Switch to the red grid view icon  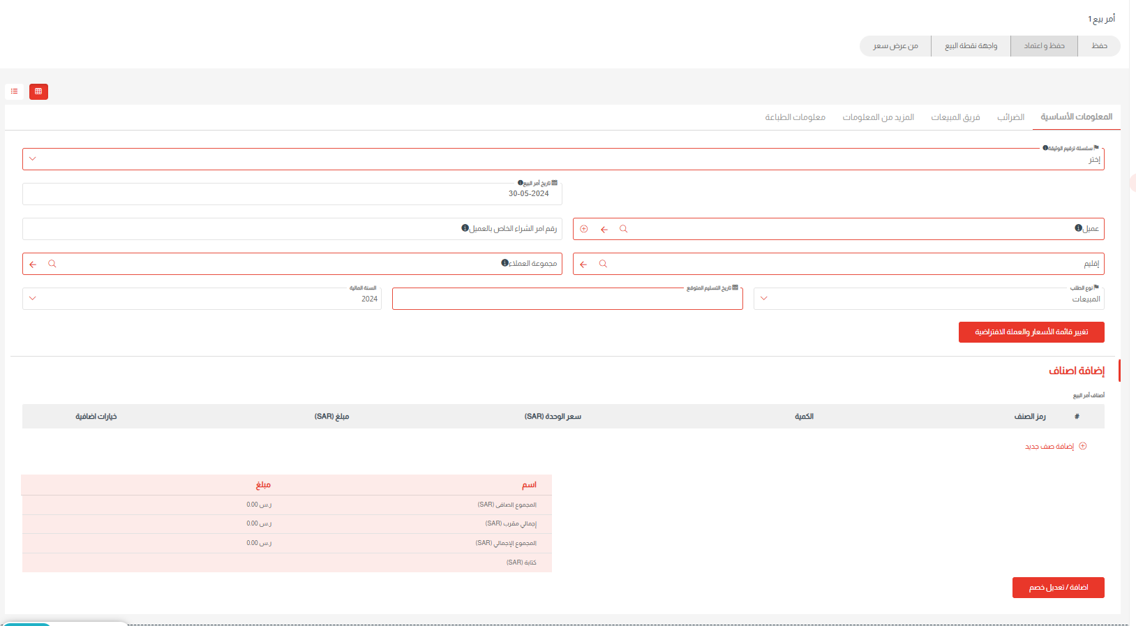click(x=38, y=91)
